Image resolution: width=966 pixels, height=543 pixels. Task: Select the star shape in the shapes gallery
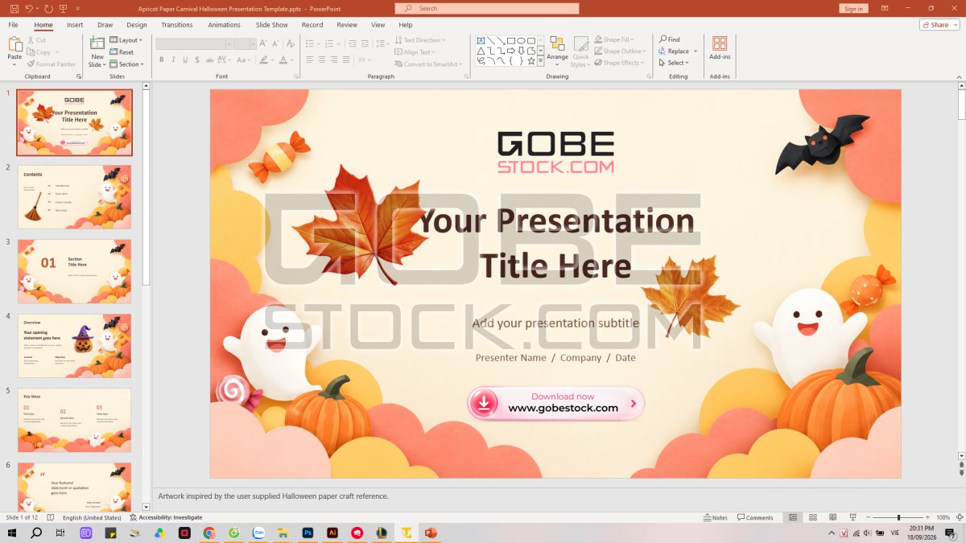[531, 61]
